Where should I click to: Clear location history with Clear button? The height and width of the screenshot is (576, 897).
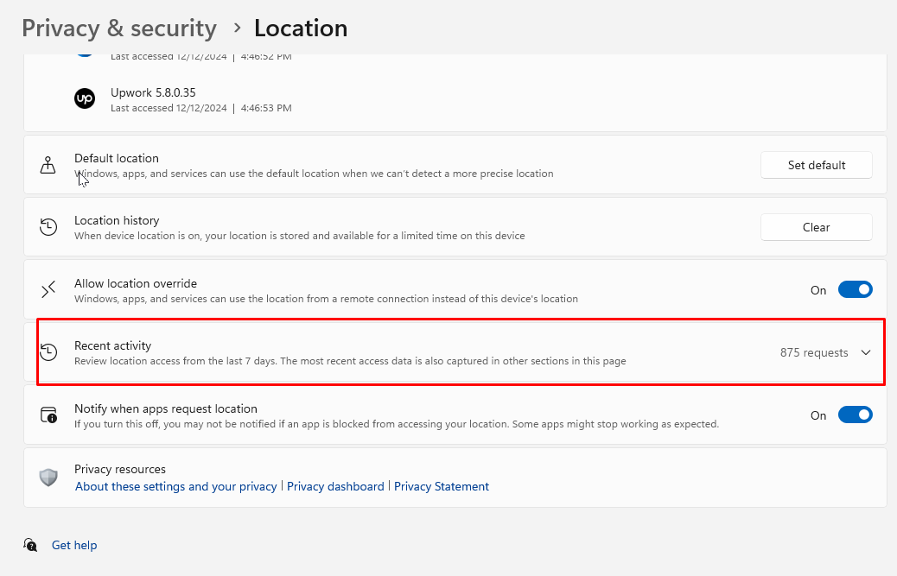[x=816, y=227]
